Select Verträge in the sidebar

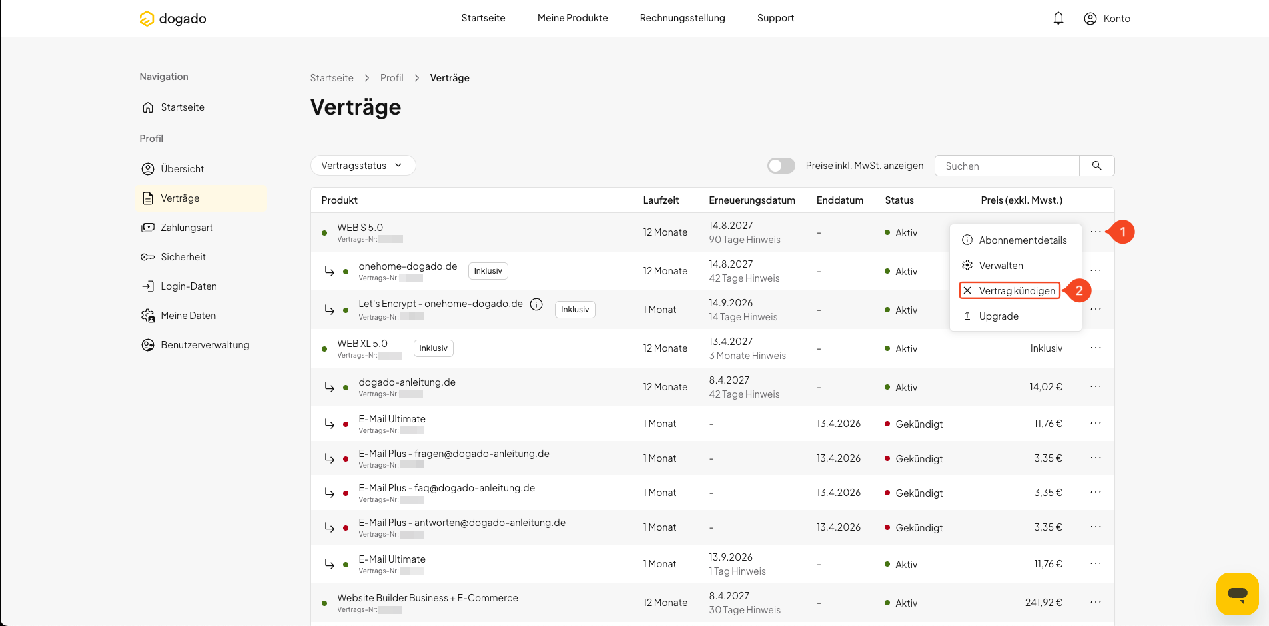click(201, 198)
